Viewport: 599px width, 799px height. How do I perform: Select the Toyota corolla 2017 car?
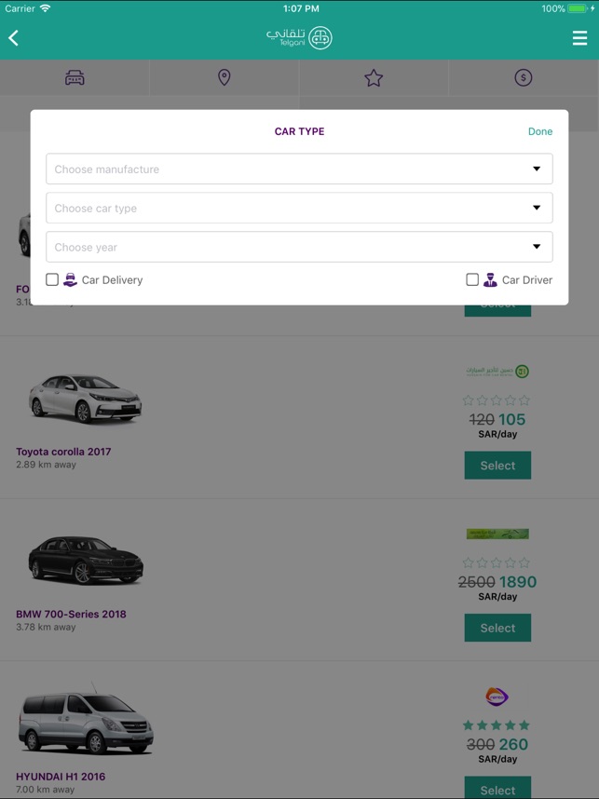pos(497,466)
